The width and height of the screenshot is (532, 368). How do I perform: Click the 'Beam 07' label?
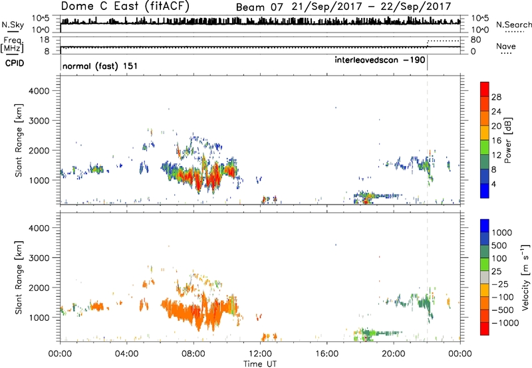coord(259,7)
